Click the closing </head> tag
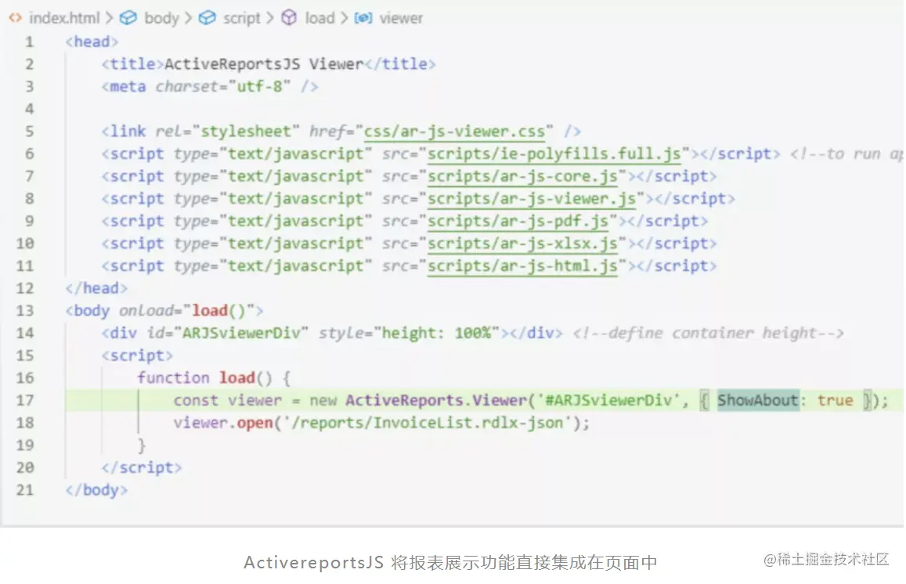The height and width of the screenshot is (584, 906). (x=96, y=288)
